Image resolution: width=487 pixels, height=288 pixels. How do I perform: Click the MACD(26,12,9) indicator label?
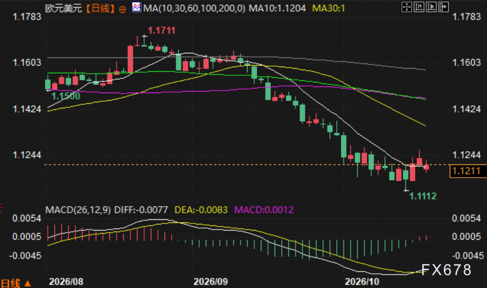tap(78, 210)
